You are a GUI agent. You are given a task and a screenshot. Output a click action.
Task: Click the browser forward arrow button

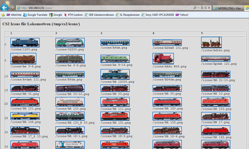tap(12, 8)
